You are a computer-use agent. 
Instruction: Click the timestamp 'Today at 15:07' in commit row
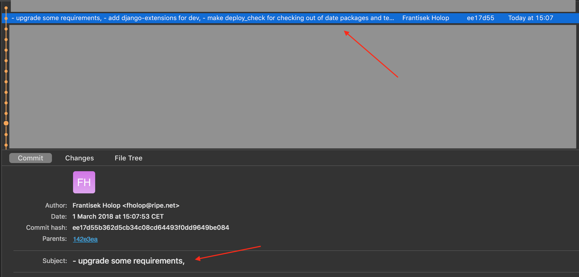coord(530,18)
